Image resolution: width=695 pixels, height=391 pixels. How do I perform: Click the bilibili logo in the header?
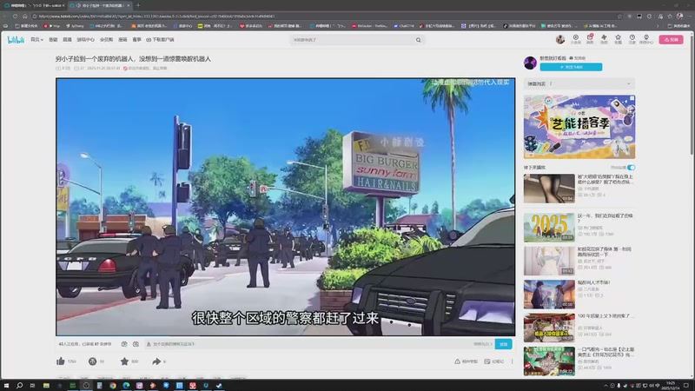(x=16, y=40)
